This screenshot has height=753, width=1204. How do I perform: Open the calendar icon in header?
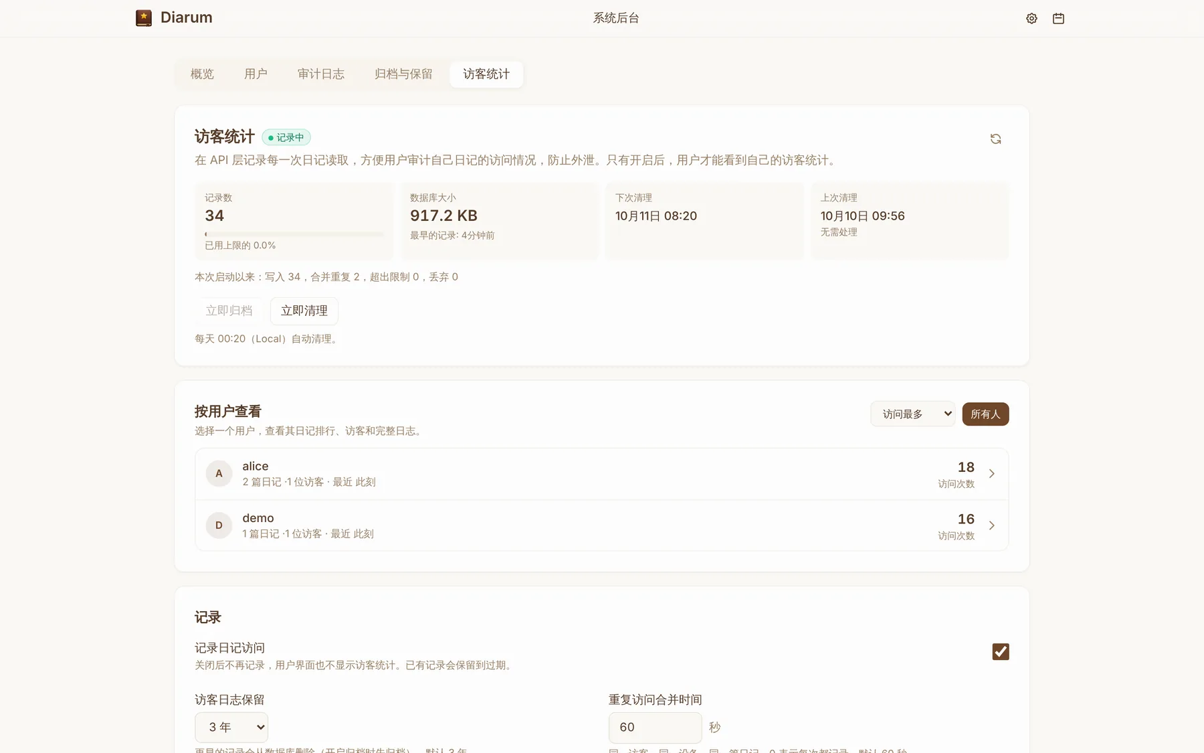point(1058,19)
